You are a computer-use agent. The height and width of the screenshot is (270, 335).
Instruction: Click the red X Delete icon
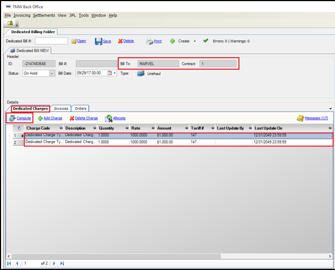[x=120, y=41]
